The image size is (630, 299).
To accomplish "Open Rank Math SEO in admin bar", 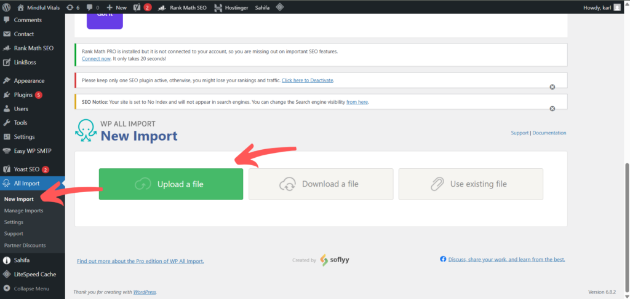I will click(x=182, y=7).
